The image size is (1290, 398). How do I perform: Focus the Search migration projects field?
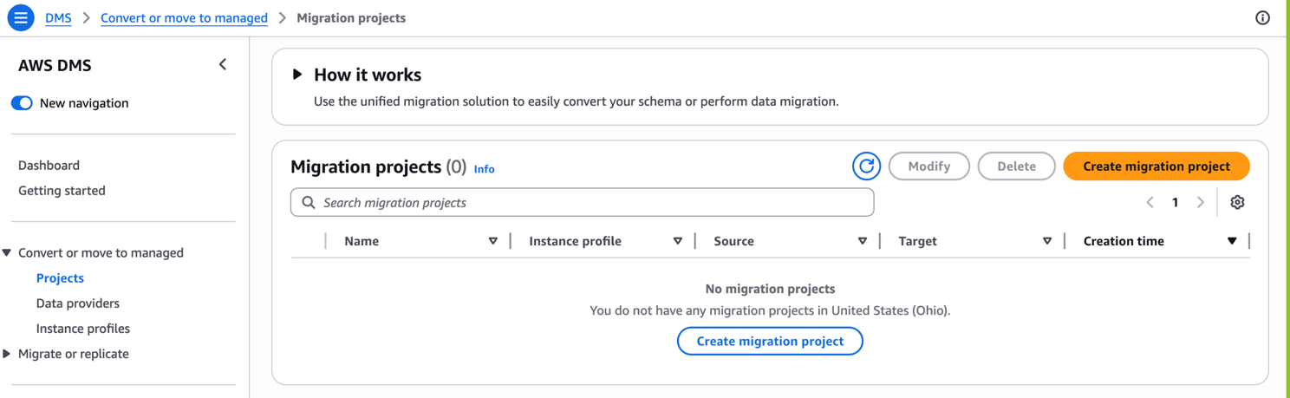pos(583,202)
